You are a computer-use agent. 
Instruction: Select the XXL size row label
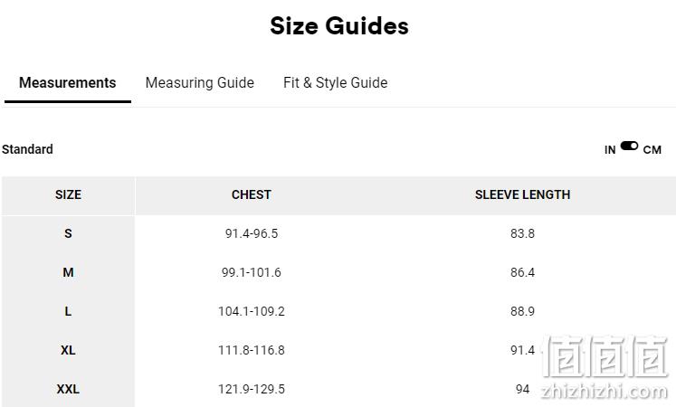(x=68, y=389)
